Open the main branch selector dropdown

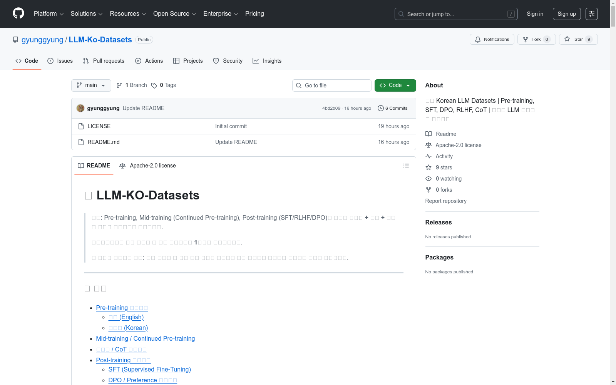[91, 85]
